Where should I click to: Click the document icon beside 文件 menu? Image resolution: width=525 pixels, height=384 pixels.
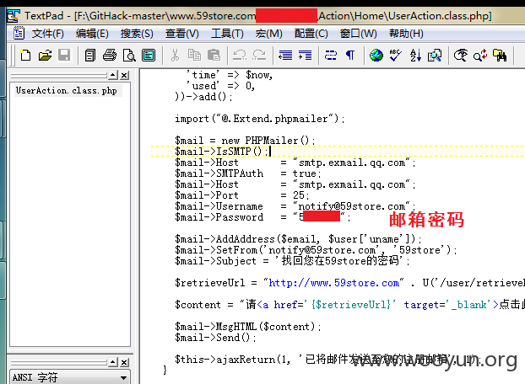[19, 34]
